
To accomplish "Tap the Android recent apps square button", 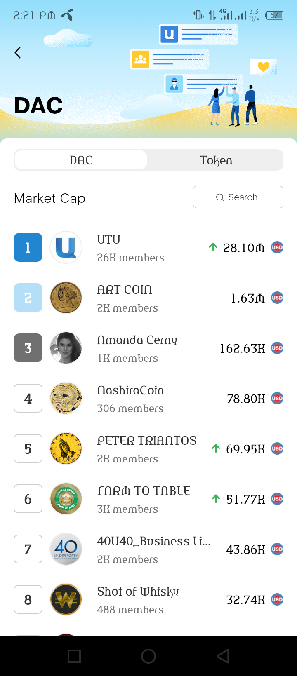I will tap(74, 656).
